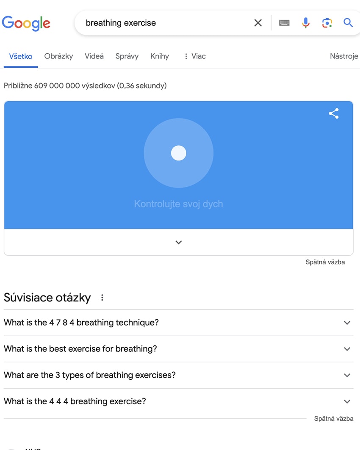Expand the 3 types of breathing question
The width and height of the screenshot is (360, 450).
[x=179, y=375]
